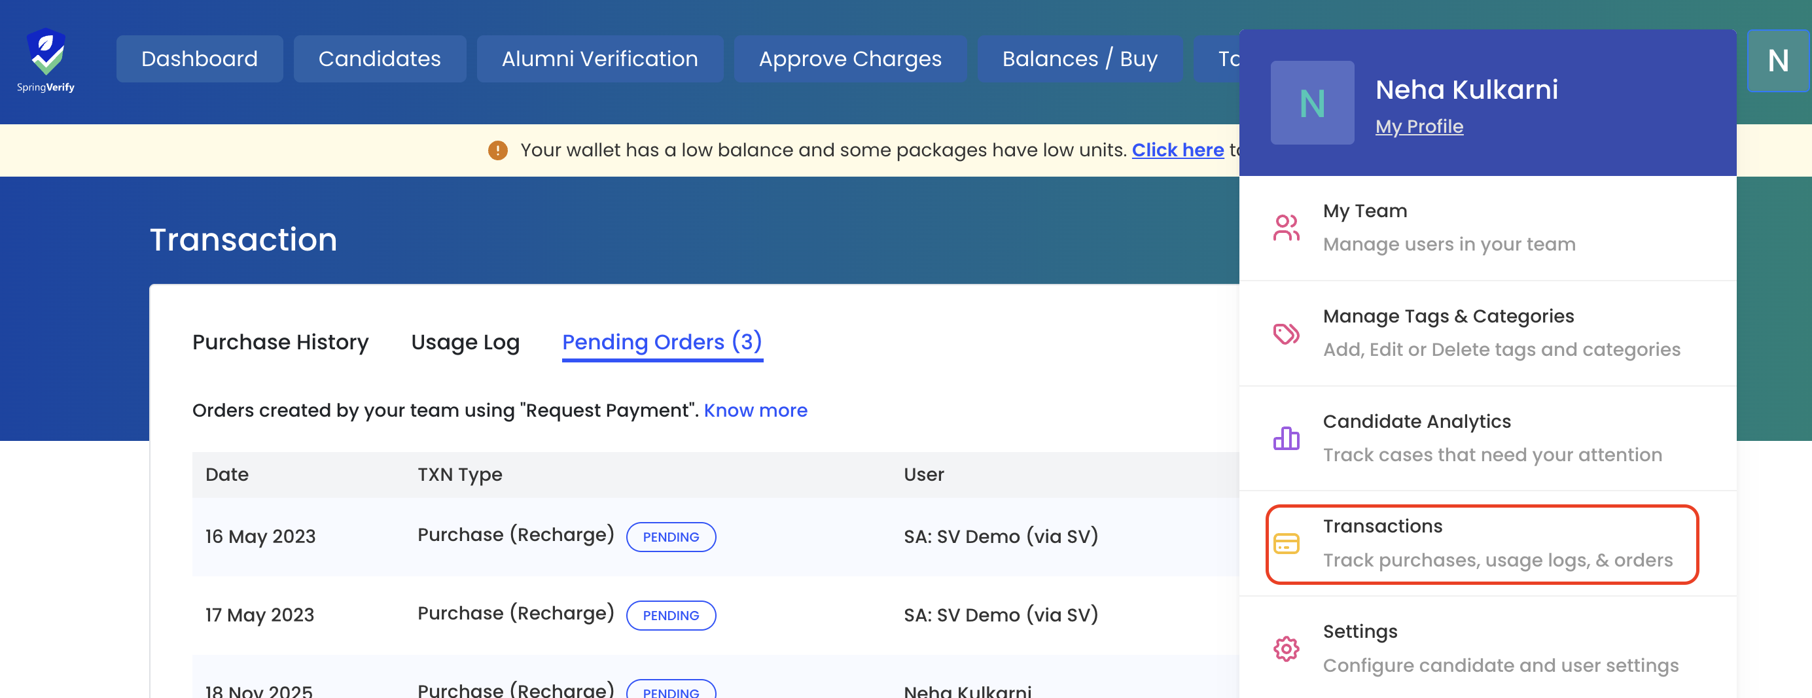1812x698 pixels.
Task: Switch to the Usage Log tab
Action: 465,342
